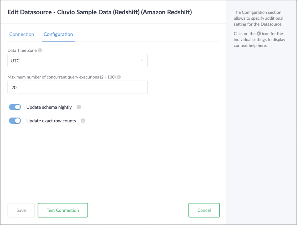Switch to the Connection tab
Viewport: 297px width, 225px height.
(x=21, y=34)
